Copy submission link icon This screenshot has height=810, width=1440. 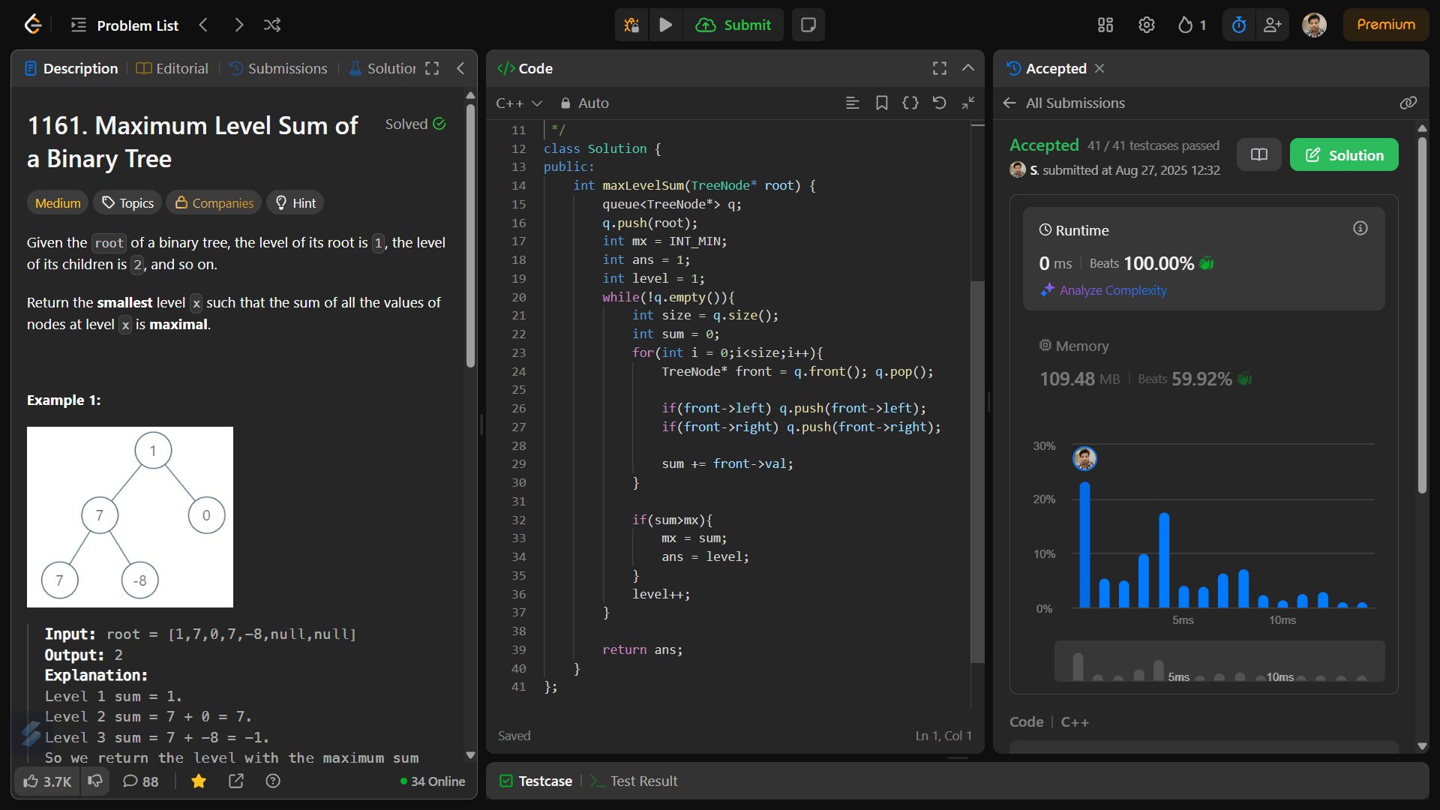[x=1408, y=103]
